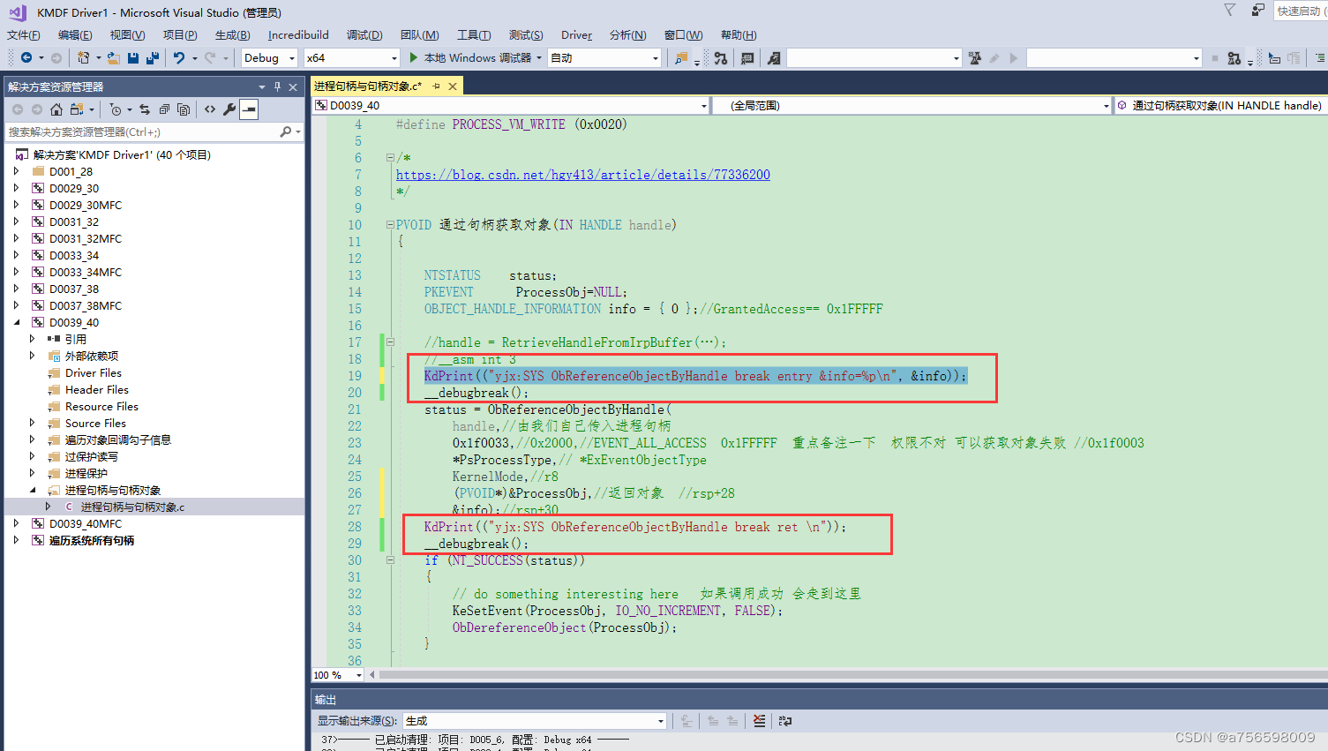The height and width of the screenshot is (751, 1328).
Task: Select the Driver Files folder
Action: [x=93, y=372]
